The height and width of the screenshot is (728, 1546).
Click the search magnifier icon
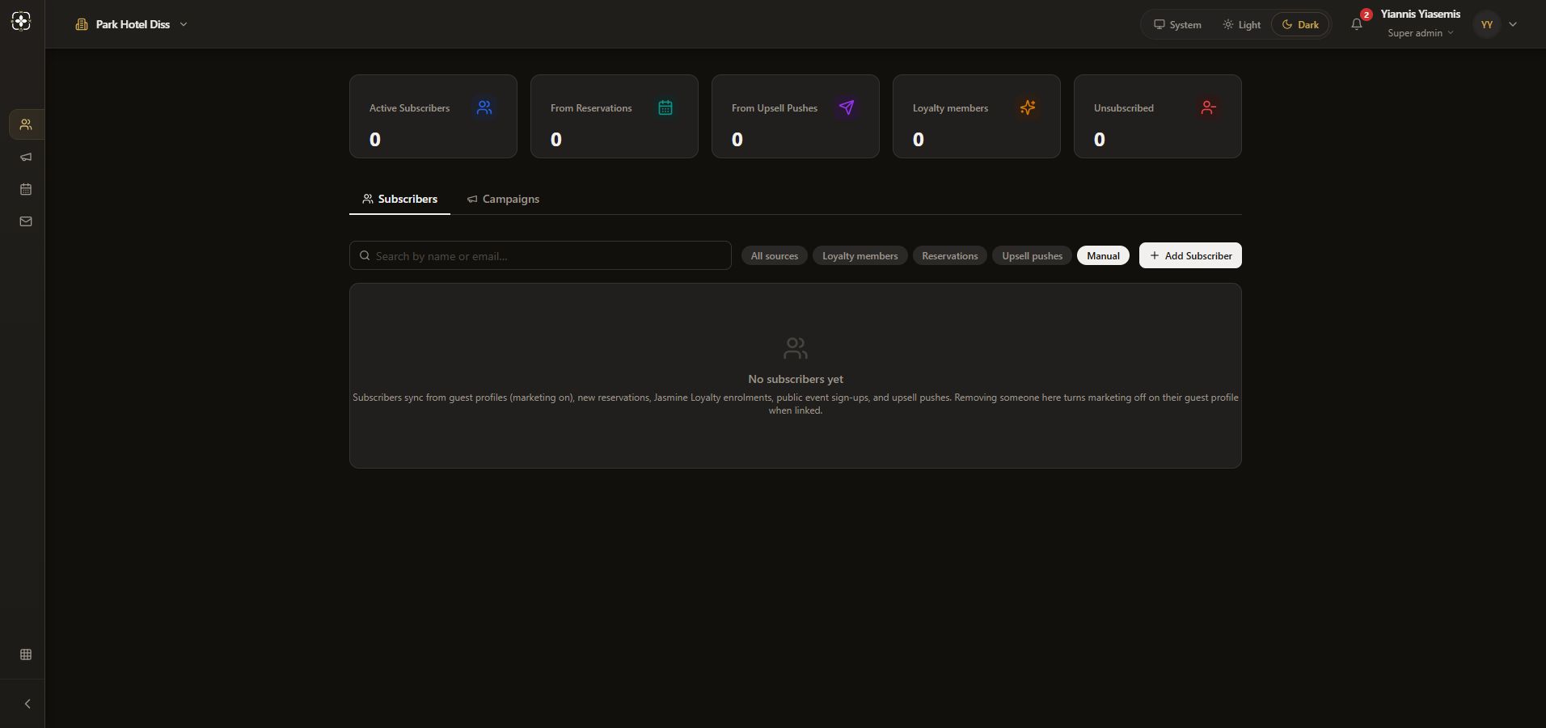click(365, 255)
